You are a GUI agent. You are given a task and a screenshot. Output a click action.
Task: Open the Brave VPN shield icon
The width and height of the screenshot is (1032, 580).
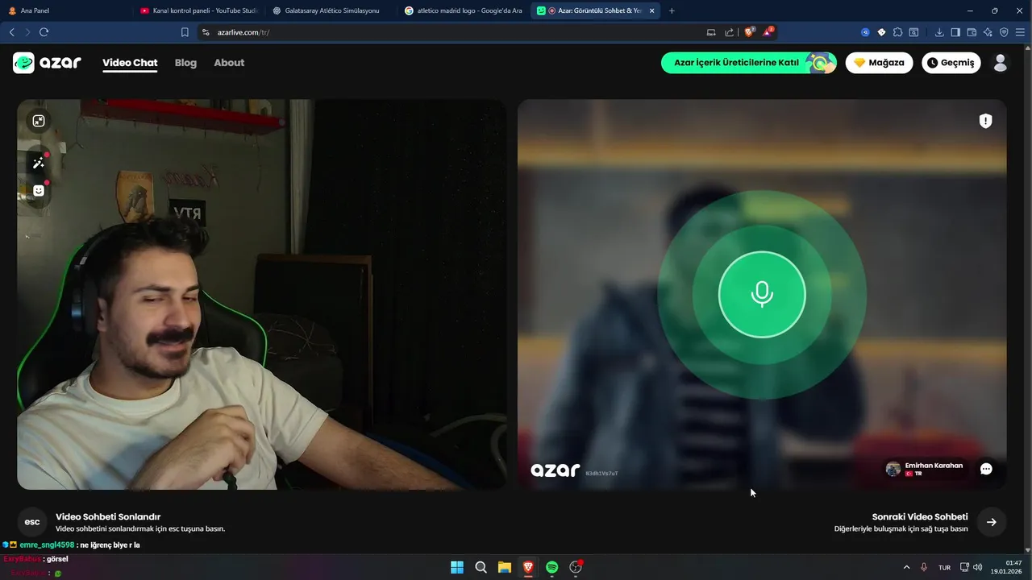click(1004, 32)
